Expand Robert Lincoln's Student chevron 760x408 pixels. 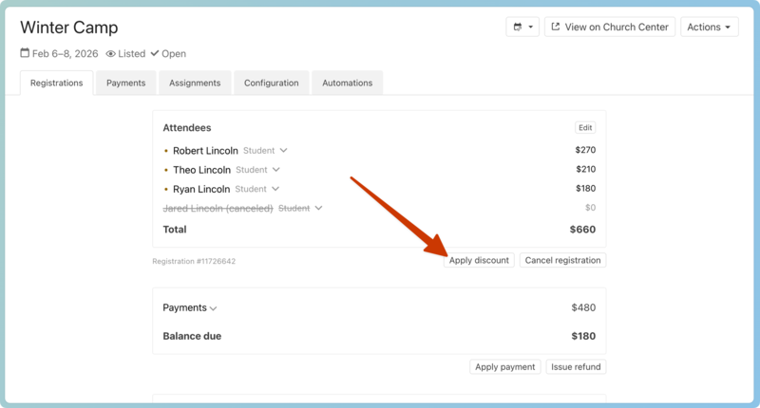283,151
